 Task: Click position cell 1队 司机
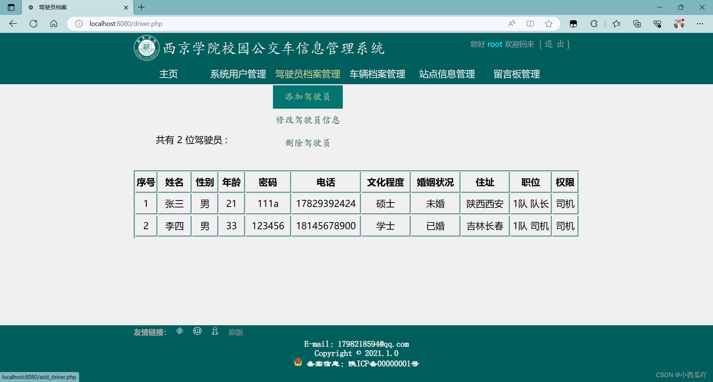tap(531, 226)
